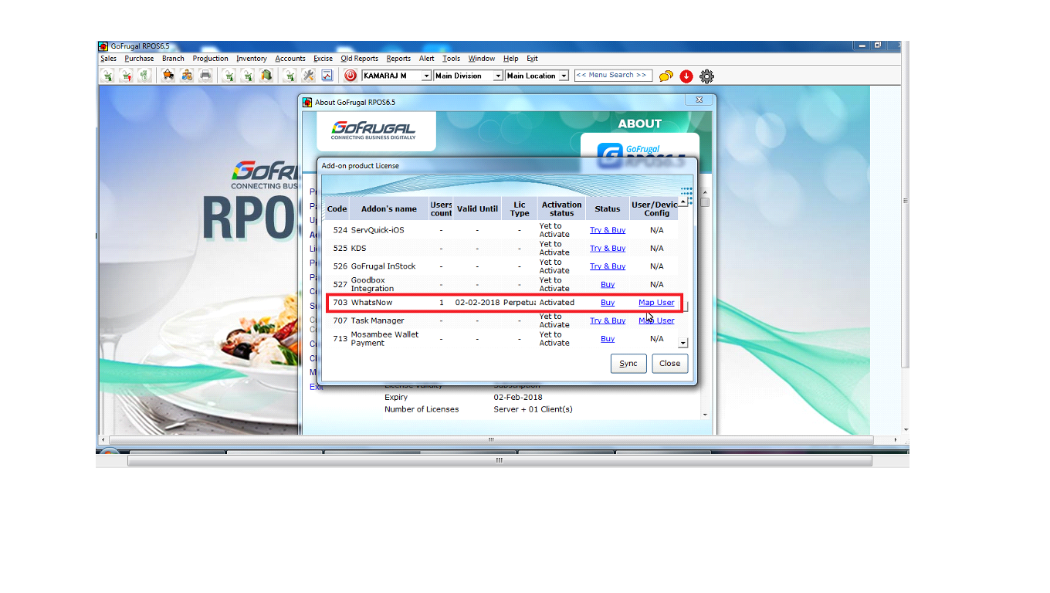Click the delivery truck toolbar icon
Screen dimensions: 1050x593
click(x=168, y=75)
